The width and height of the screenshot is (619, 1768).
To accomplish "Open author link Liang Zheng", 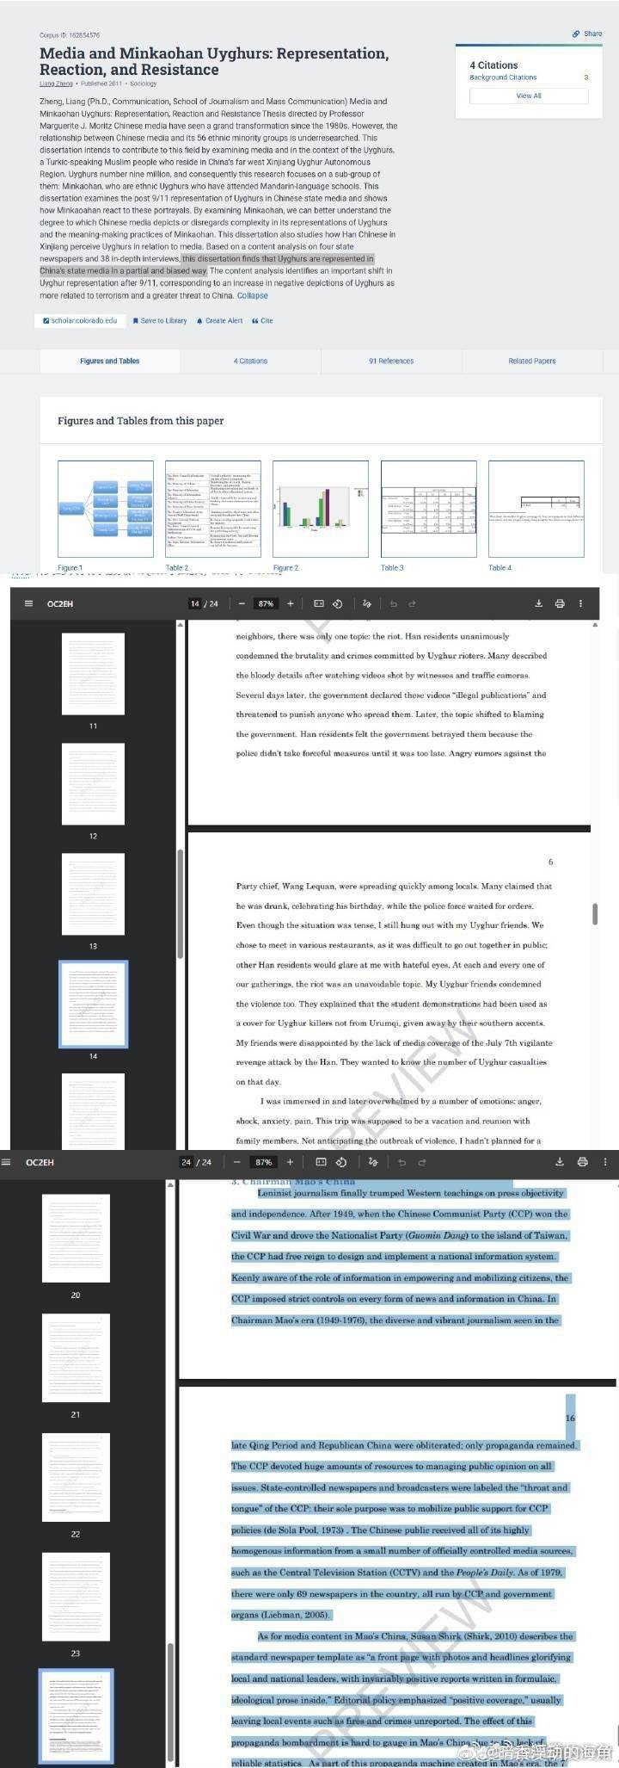I will [56, 83].
